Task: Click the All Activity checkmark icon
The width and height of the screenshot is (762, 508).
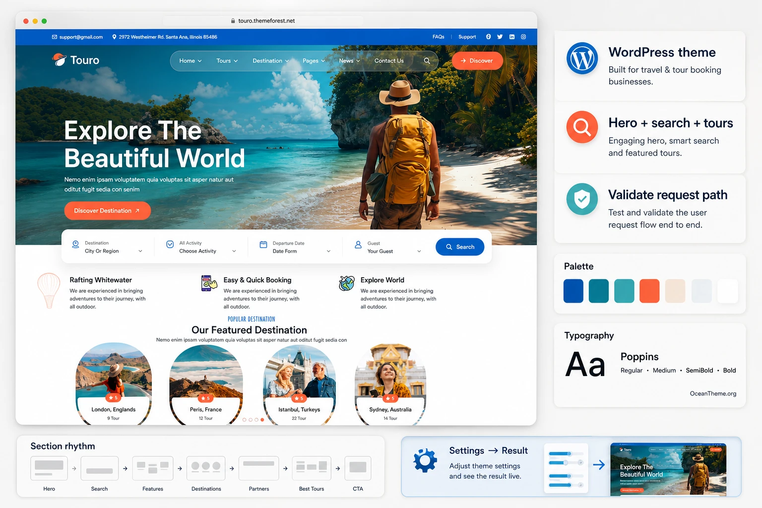Action: 170,245
